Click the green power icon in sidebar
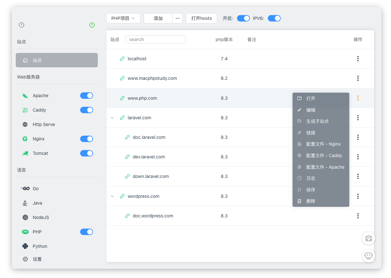 92,25
